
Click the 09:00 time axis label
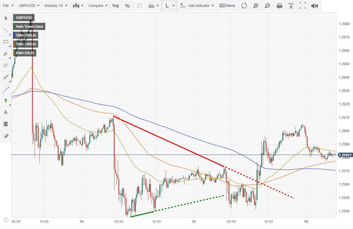point(16,221)
